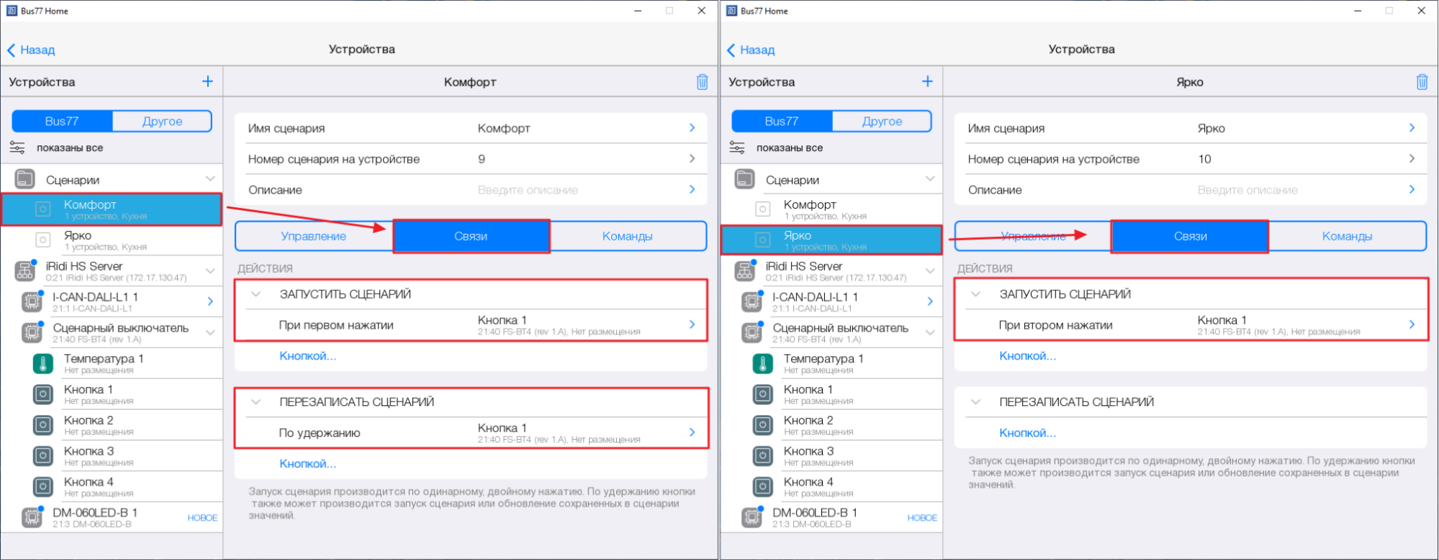Go back with Назад in the Комфорт window
The width and height of the screenshot is (1439, 560).
(x=32, y=50)
